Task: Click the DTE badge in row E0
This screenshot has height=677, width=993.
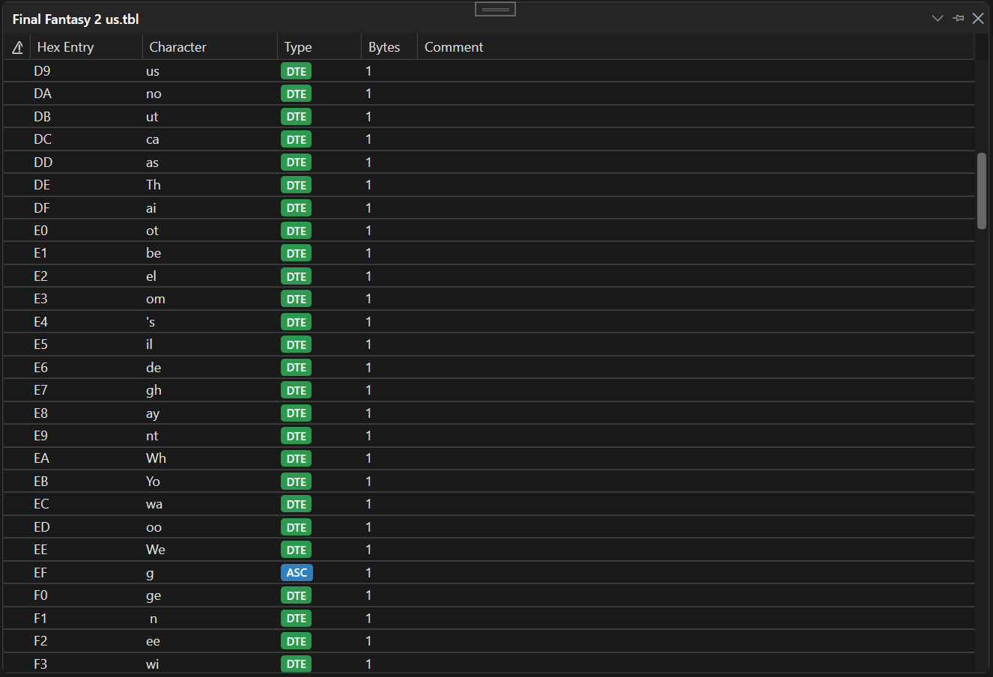Action: (297, 231)
